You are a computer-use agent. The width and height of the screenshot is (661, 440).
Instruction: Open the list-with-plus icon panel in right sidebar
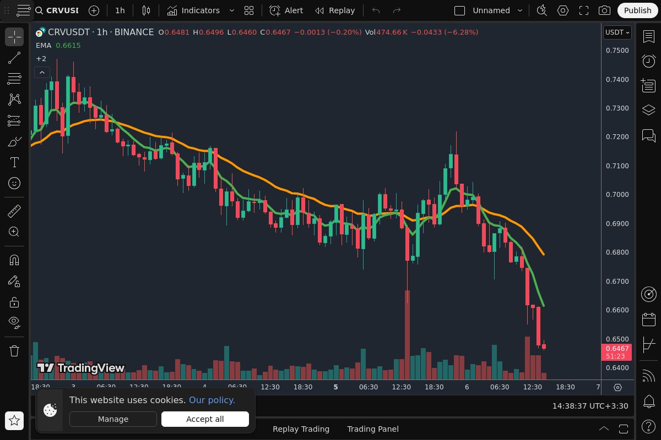(649, 85)
